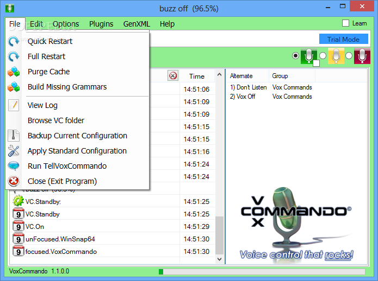
Task: Choose Close (Exit Program)
Action: pos(77,181)
